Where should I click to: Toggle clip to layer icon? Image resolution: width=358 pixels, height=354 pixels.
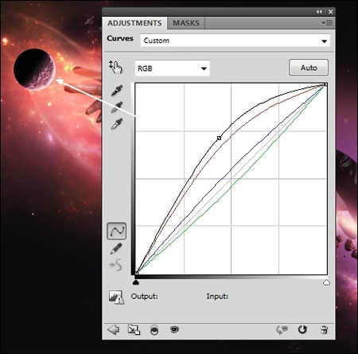coord(154,330)
